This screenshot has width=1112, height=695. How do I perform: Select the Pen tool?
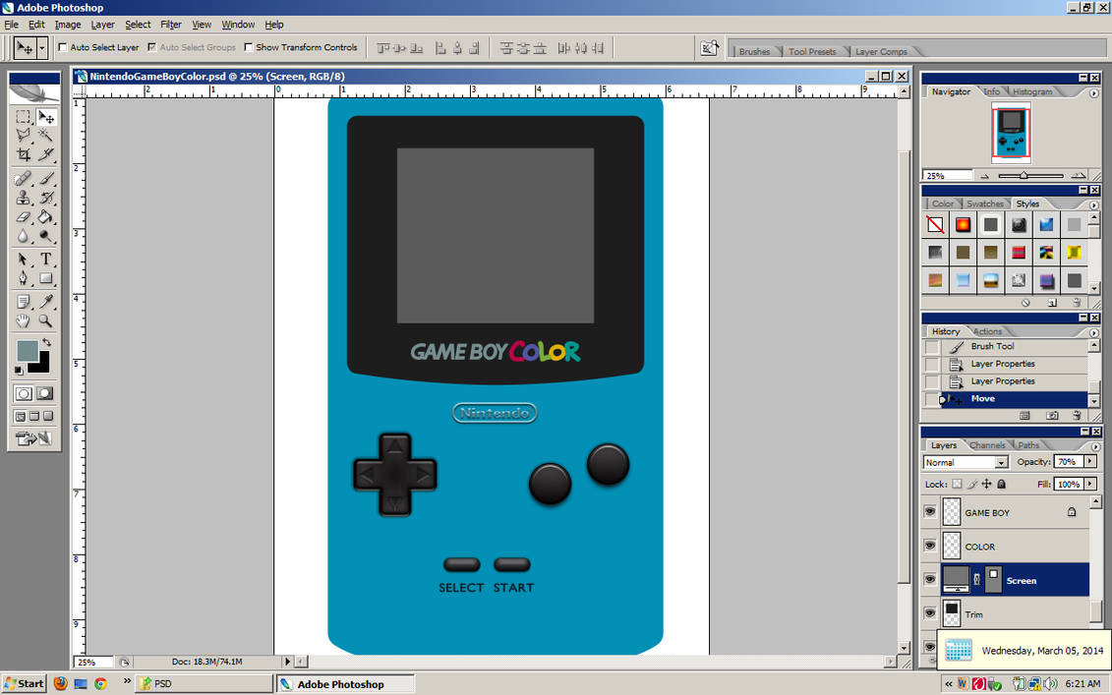(x=24, y=278)
